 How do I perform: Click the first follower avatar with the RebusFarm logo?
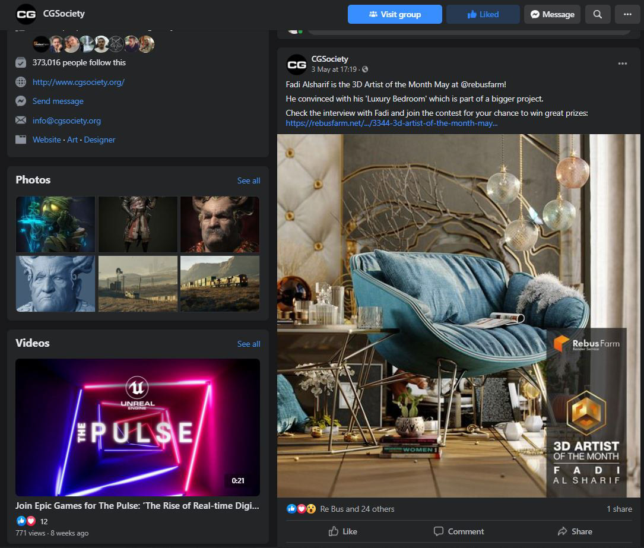coord(41,44)
